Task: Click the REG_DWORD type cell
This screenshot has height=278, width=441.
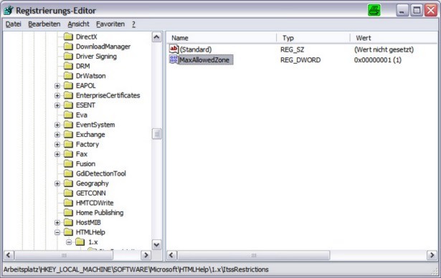Action: [x=300, y=60]
